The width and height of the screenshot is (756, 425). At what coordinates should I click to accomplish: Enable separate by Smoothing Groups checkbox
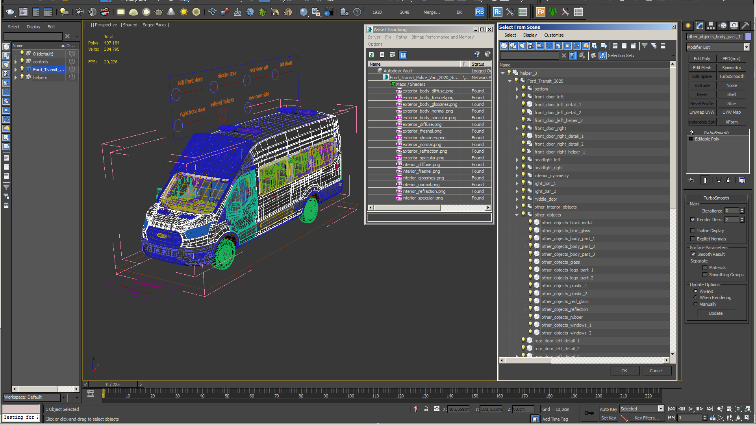tap(705, 275)
